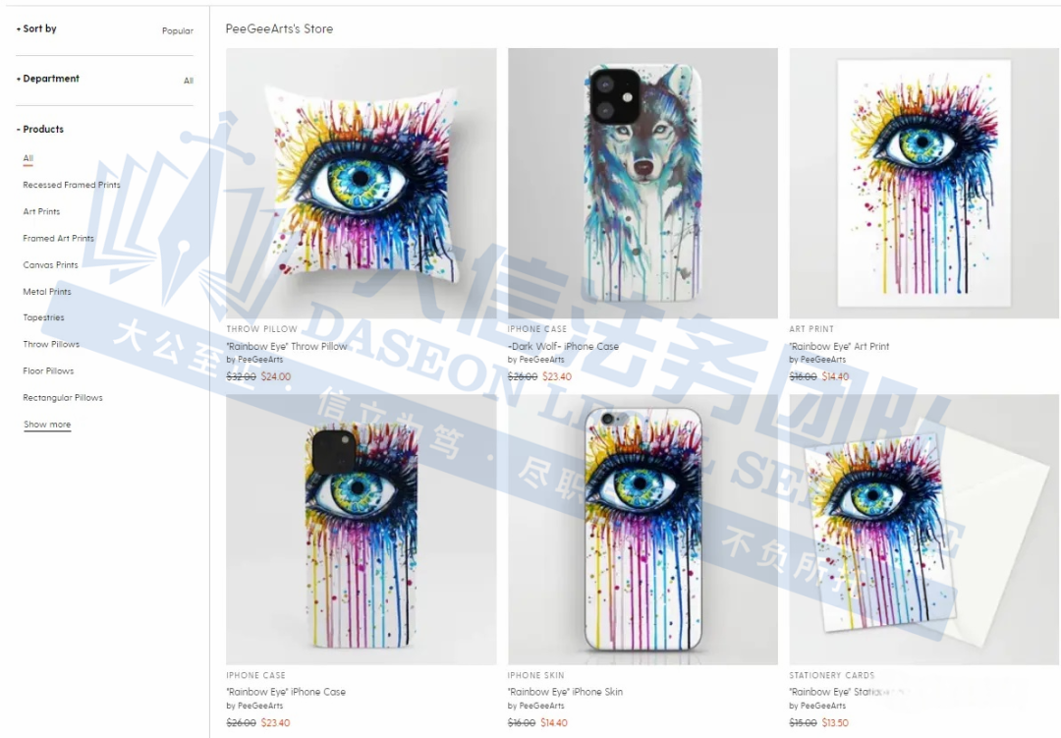Open Rainbow Eye iPhone Skin thumbnail
The width and height of the screenshot is (1061, 738).
pyautogui.click(x=642, y=530)
